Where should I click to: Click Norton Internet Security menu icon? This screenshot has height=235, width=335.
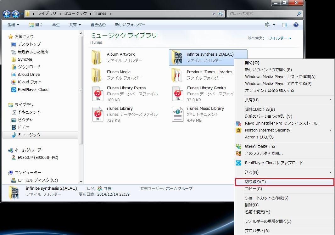pyautogui.click(x=238, y=130)
